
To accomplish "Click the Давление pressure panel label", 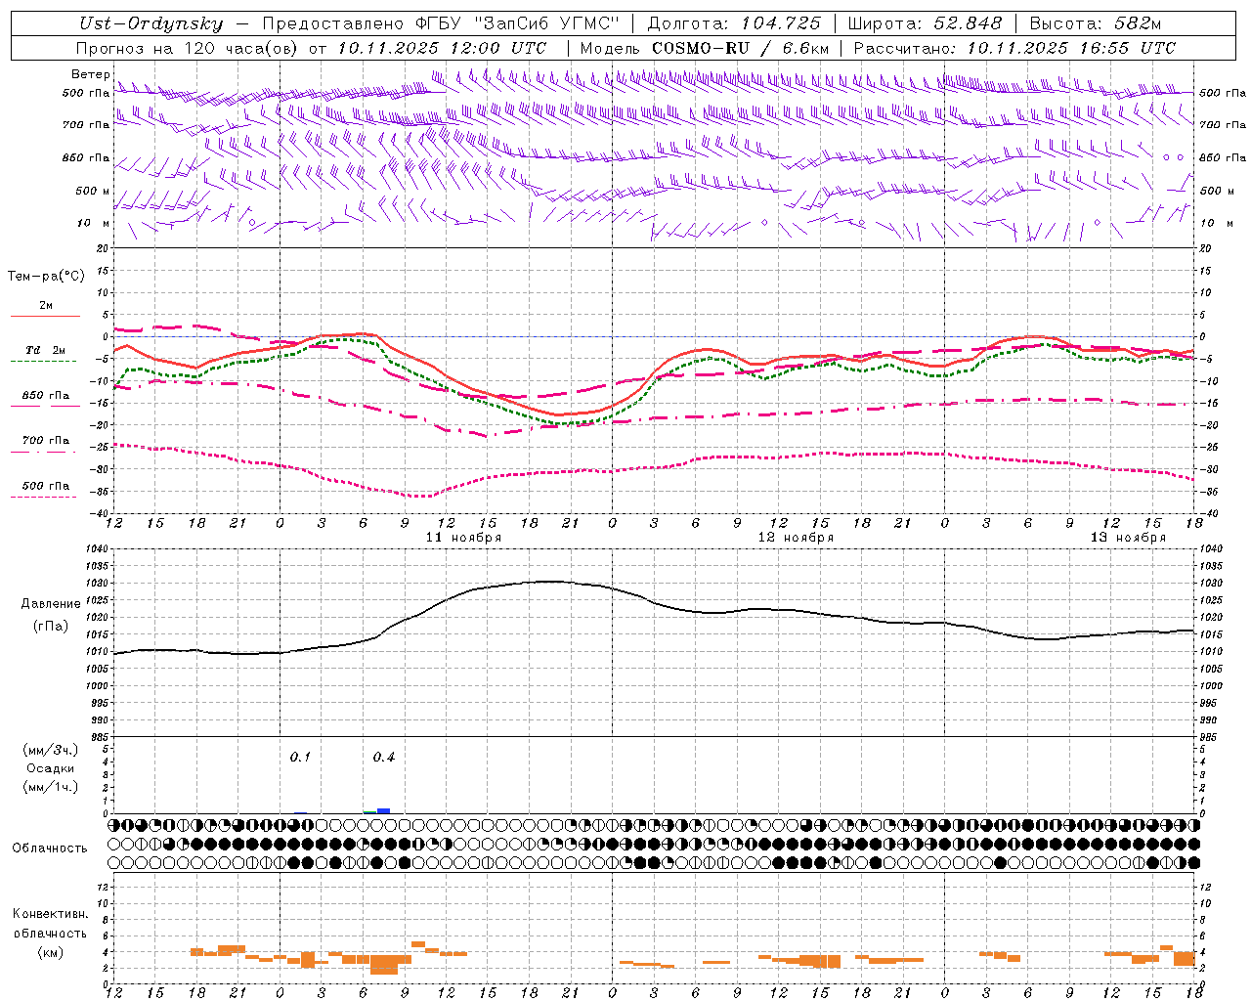I will (51, 604).
